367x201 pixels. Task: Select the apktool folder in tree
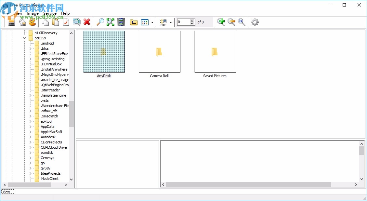point(46,121)
